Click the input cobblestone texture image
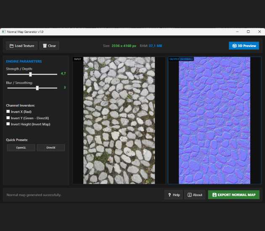This screenshot has width=265, height=231. point(119,120)
